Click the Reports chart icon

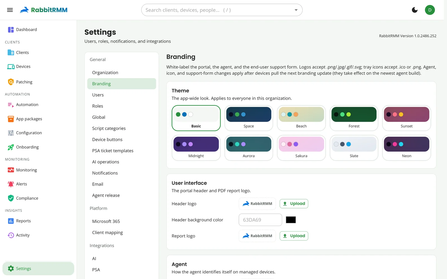(x=11, y=221)
